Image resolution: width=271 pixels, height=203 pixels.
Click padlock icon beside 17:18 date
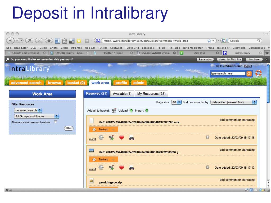coord(207,137)
